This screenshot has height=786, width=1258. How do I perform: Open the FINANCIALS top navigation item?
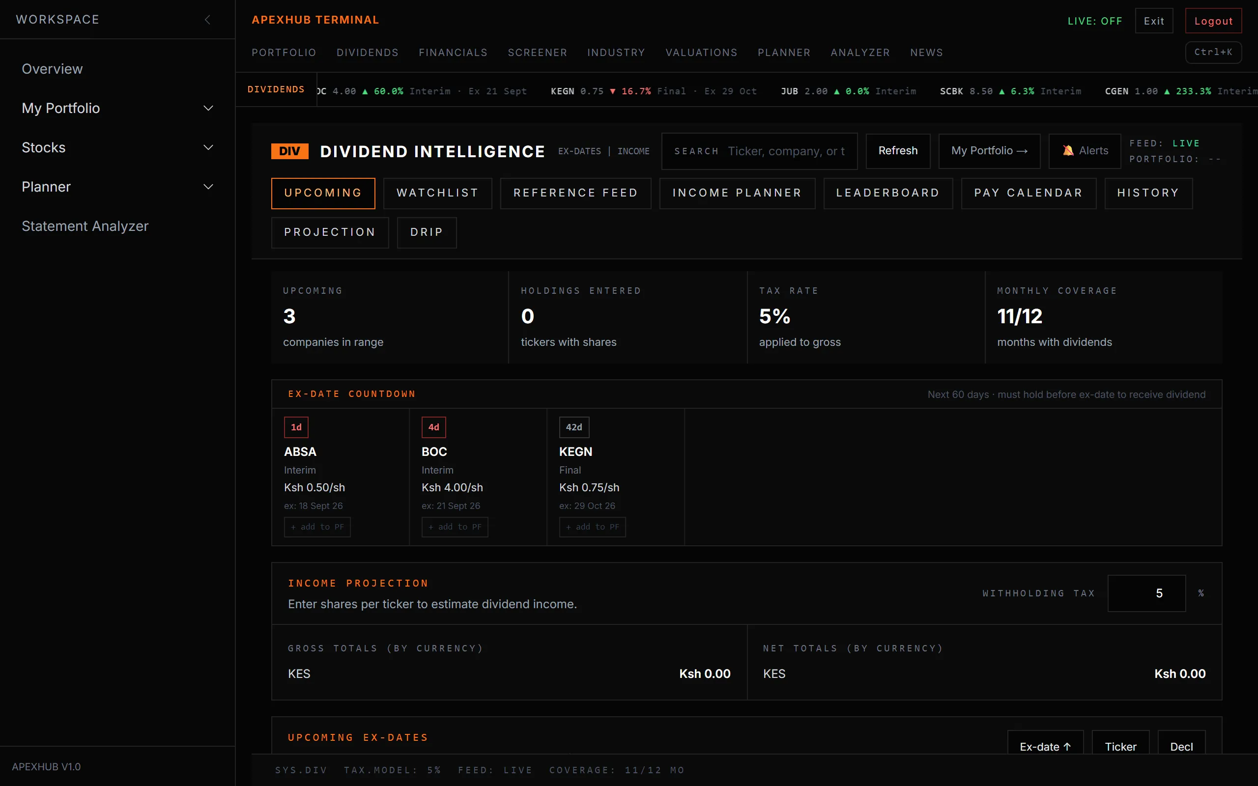pyautogui.click(x=453, y=53)
